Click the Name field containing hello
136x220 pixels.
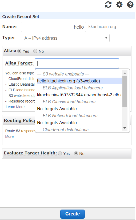[53, 27]
